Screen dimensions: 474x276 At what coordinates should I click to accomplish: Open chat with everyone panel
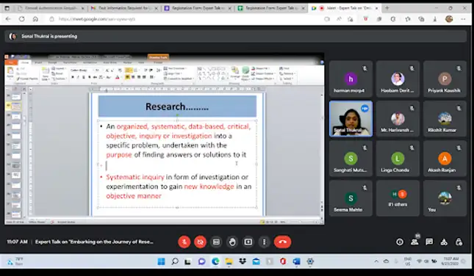[x=429, y=242]
